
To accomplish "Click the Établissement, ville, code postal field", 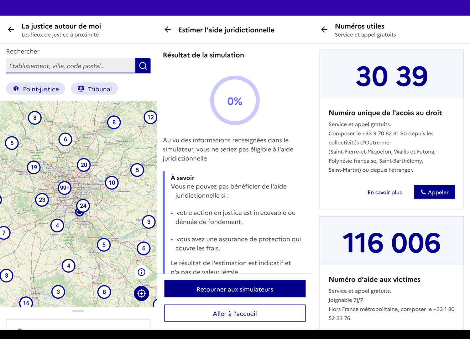I will (x=71, y=66).
